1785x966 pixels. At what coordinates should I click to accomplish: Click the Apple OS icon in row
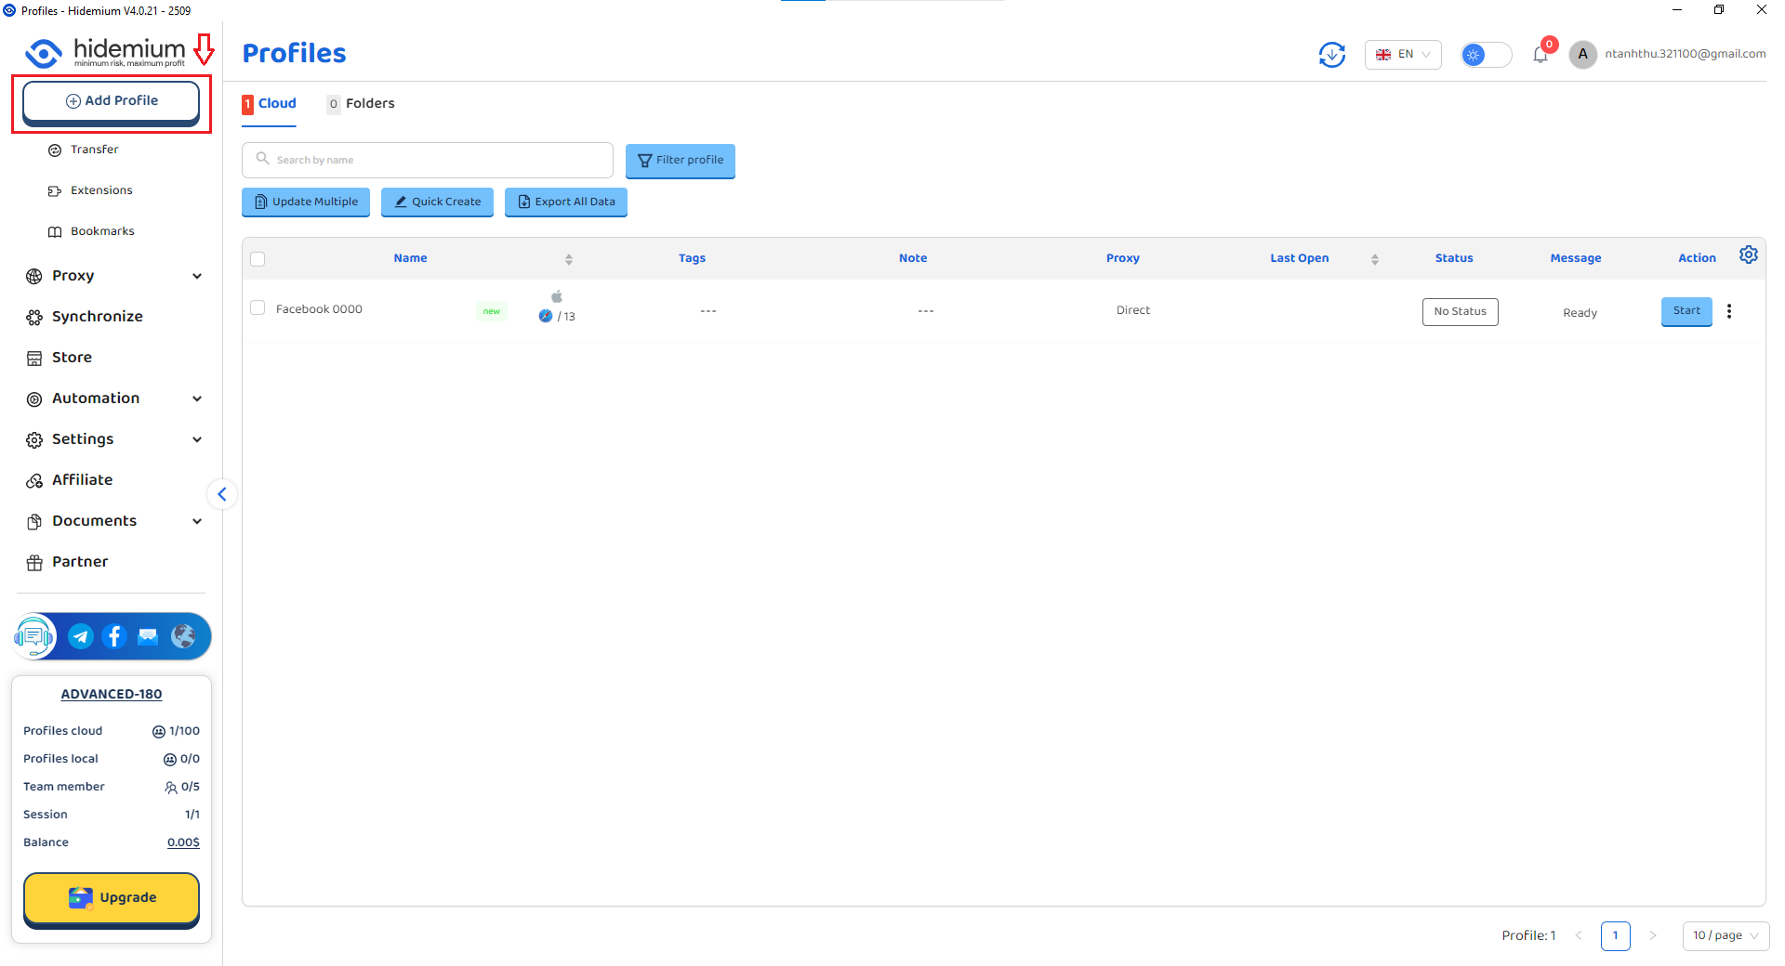[557, 296]
